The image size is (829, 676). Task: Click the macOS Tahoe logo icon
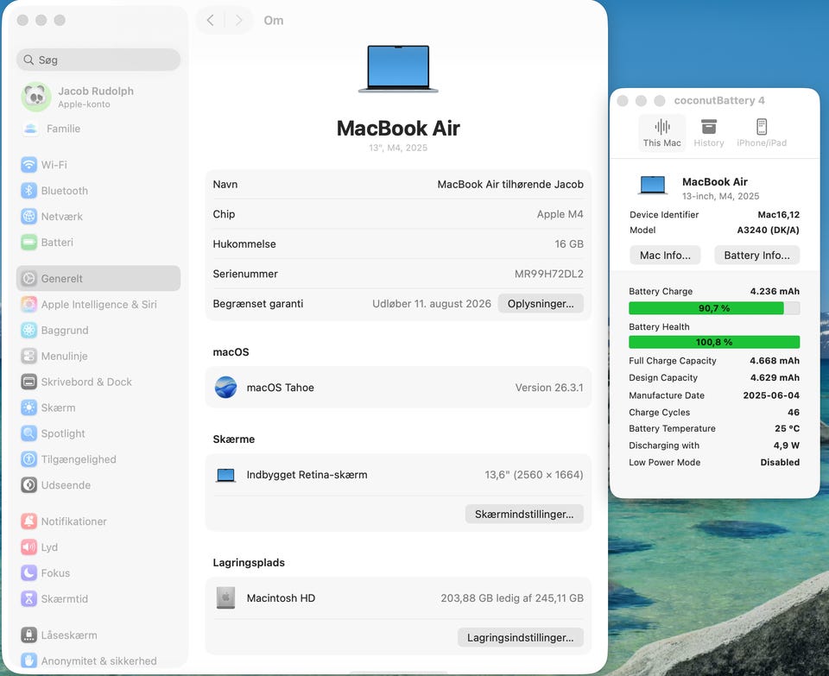[225, 388]
